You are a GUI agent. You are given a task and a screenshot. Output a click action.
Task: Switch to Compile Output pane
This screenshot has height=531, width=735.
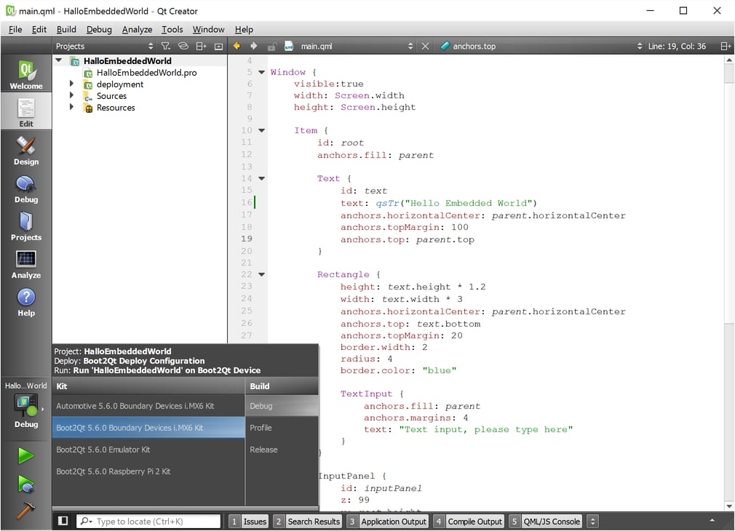(x=474, y=521)
